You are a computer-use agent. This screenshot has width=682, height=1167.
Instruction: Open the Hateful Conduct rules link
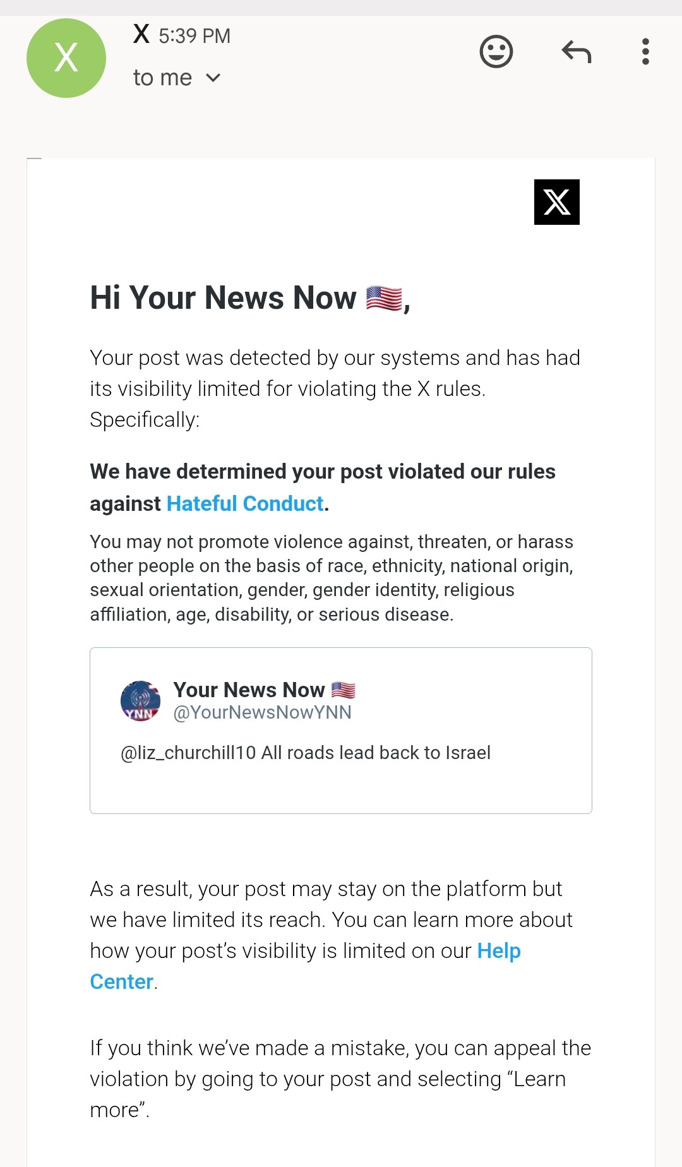245,503
